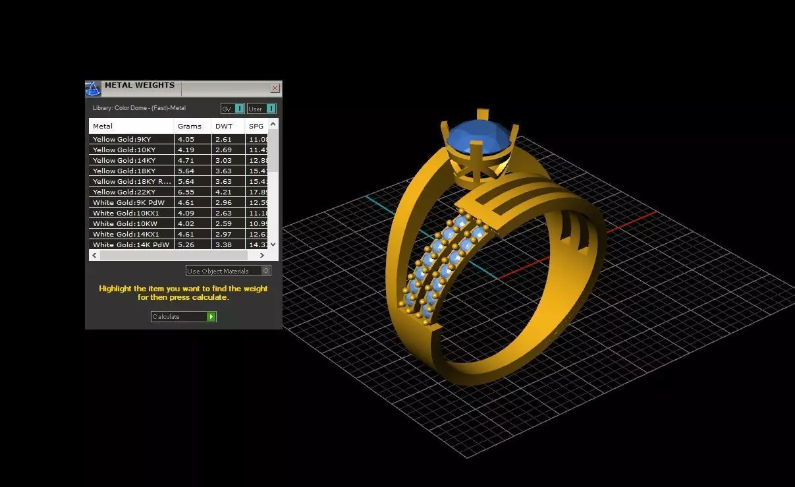Click the horizontal scroll-left arrow
The height and width of the screenshot is (487, 795).
pyautogui.click(x=94, y=255)
